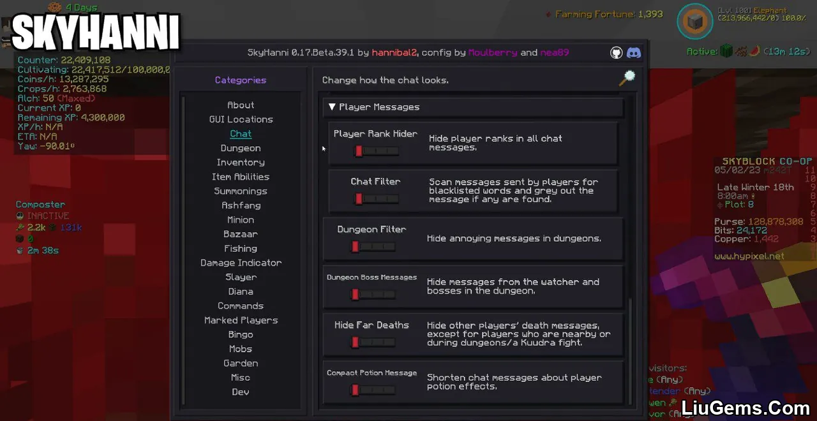Open the Mobs category
The height and width of the screenshot is (421, 817).
(x=241, y=349)
